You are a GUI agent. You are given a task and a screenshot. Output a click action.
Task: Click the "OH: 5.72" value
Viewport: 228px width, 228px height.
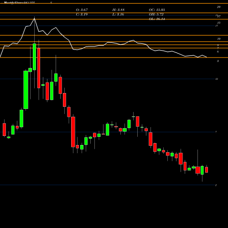coord(156,15)
